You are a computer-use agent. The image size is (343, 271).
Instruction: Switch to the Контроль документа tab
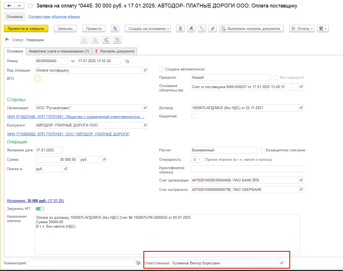click(x=115, y=51)
